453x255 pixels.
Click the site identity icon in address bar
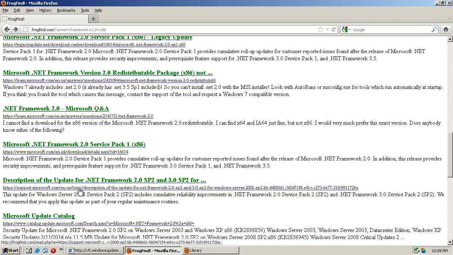(x=25, y=30)
